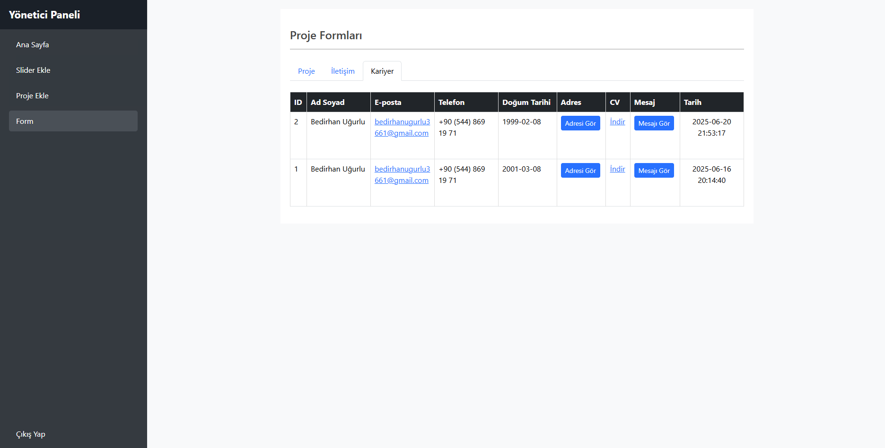
Task: Select the Kariyer tab
Action: [x=382, y=71]
